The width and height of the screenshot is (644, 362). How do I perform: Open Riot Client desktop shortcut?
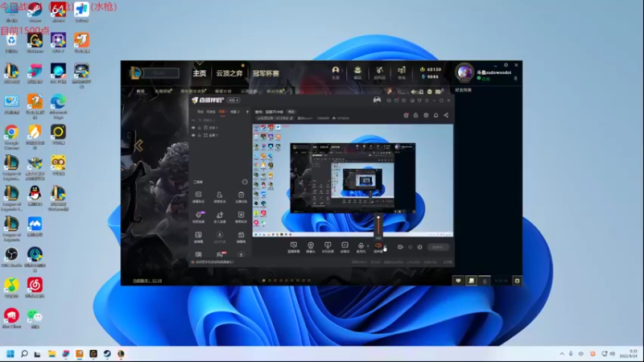11,318
